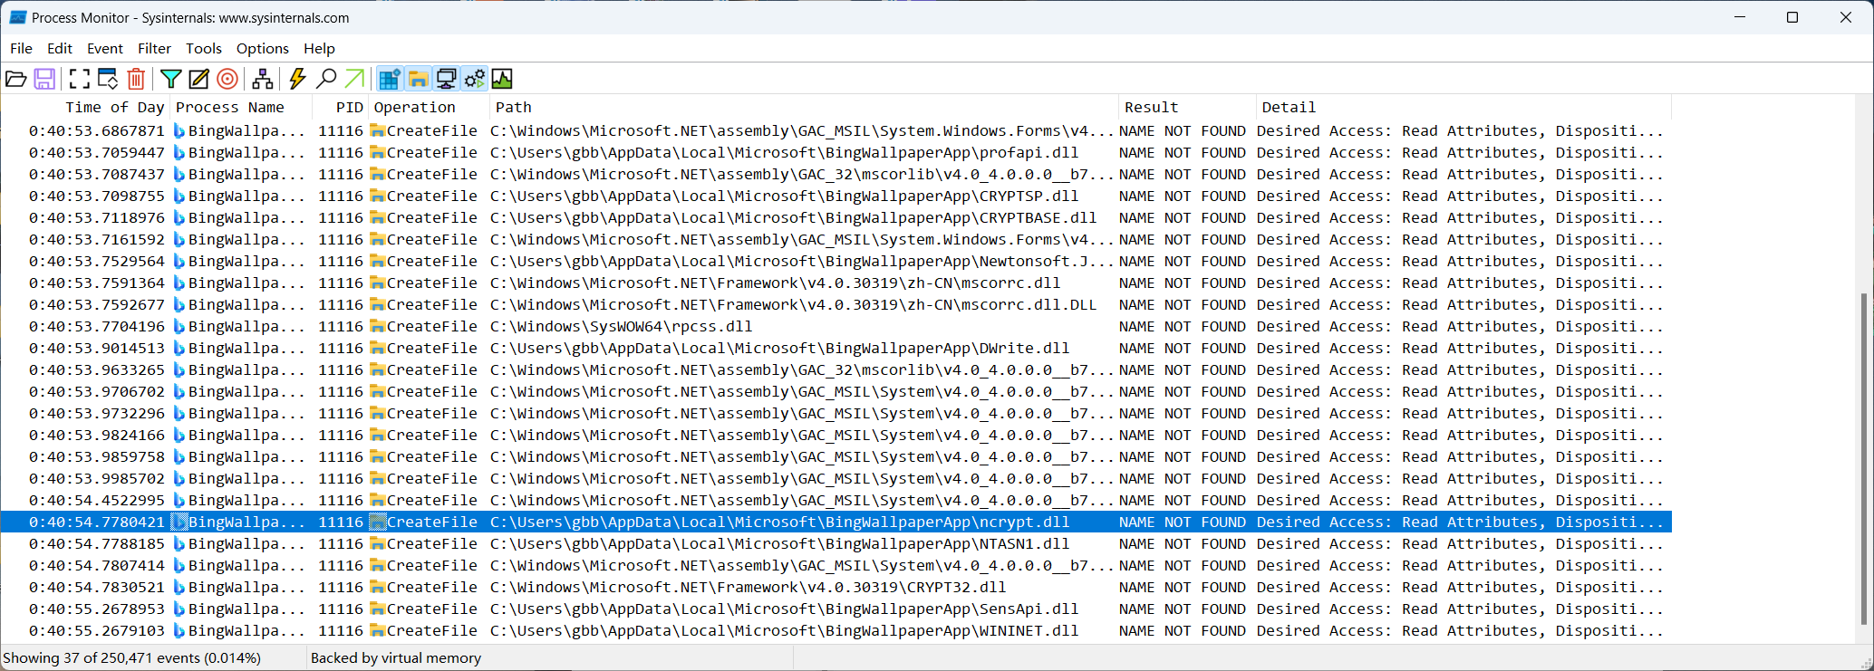Click the Result column header

(1187, 107)
